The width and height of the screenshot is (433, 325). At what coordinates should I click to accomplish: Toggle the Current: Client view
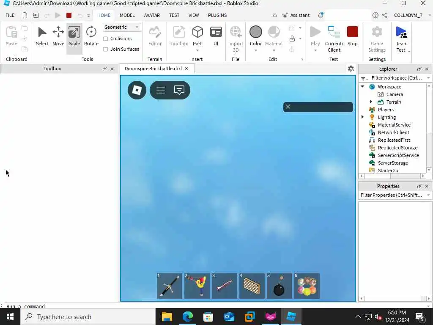334,39
